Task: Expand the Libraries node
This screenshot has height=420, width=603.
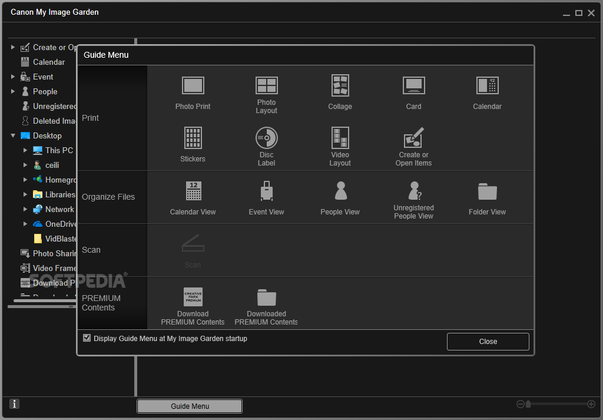Action: click(x=25, y=194)
